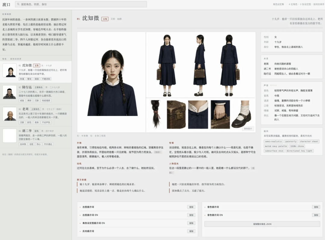
Task: Open the collar detail thumbnail
Action: pyautogui.click(x=198, y=114)
